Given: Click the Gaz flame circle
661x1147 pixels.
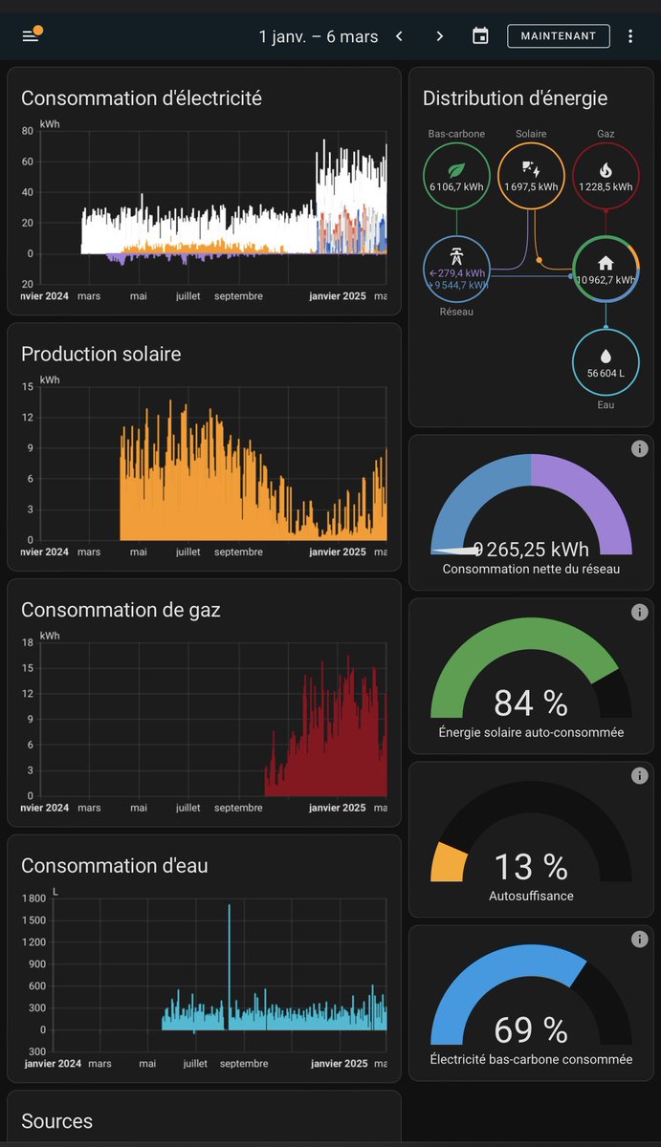Looking at the screenshot, I should pos(606,176).
